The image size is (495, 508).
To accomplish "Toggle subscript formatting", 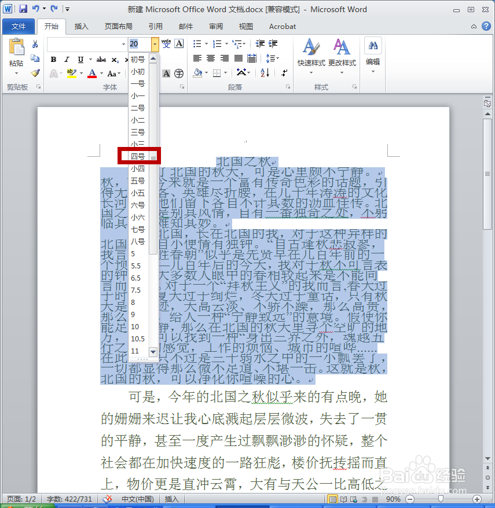I will 116,60.
